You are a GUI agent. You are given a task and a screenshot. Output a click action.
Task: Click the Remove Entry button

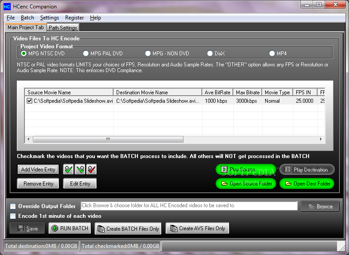click(38, 184)
